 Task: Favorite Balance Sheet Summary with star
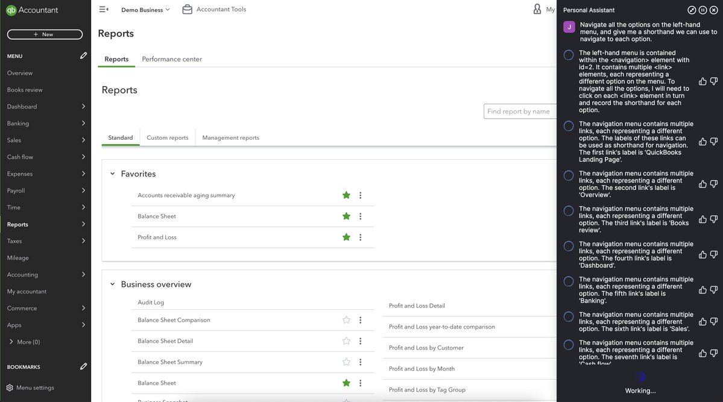[346, 362]
